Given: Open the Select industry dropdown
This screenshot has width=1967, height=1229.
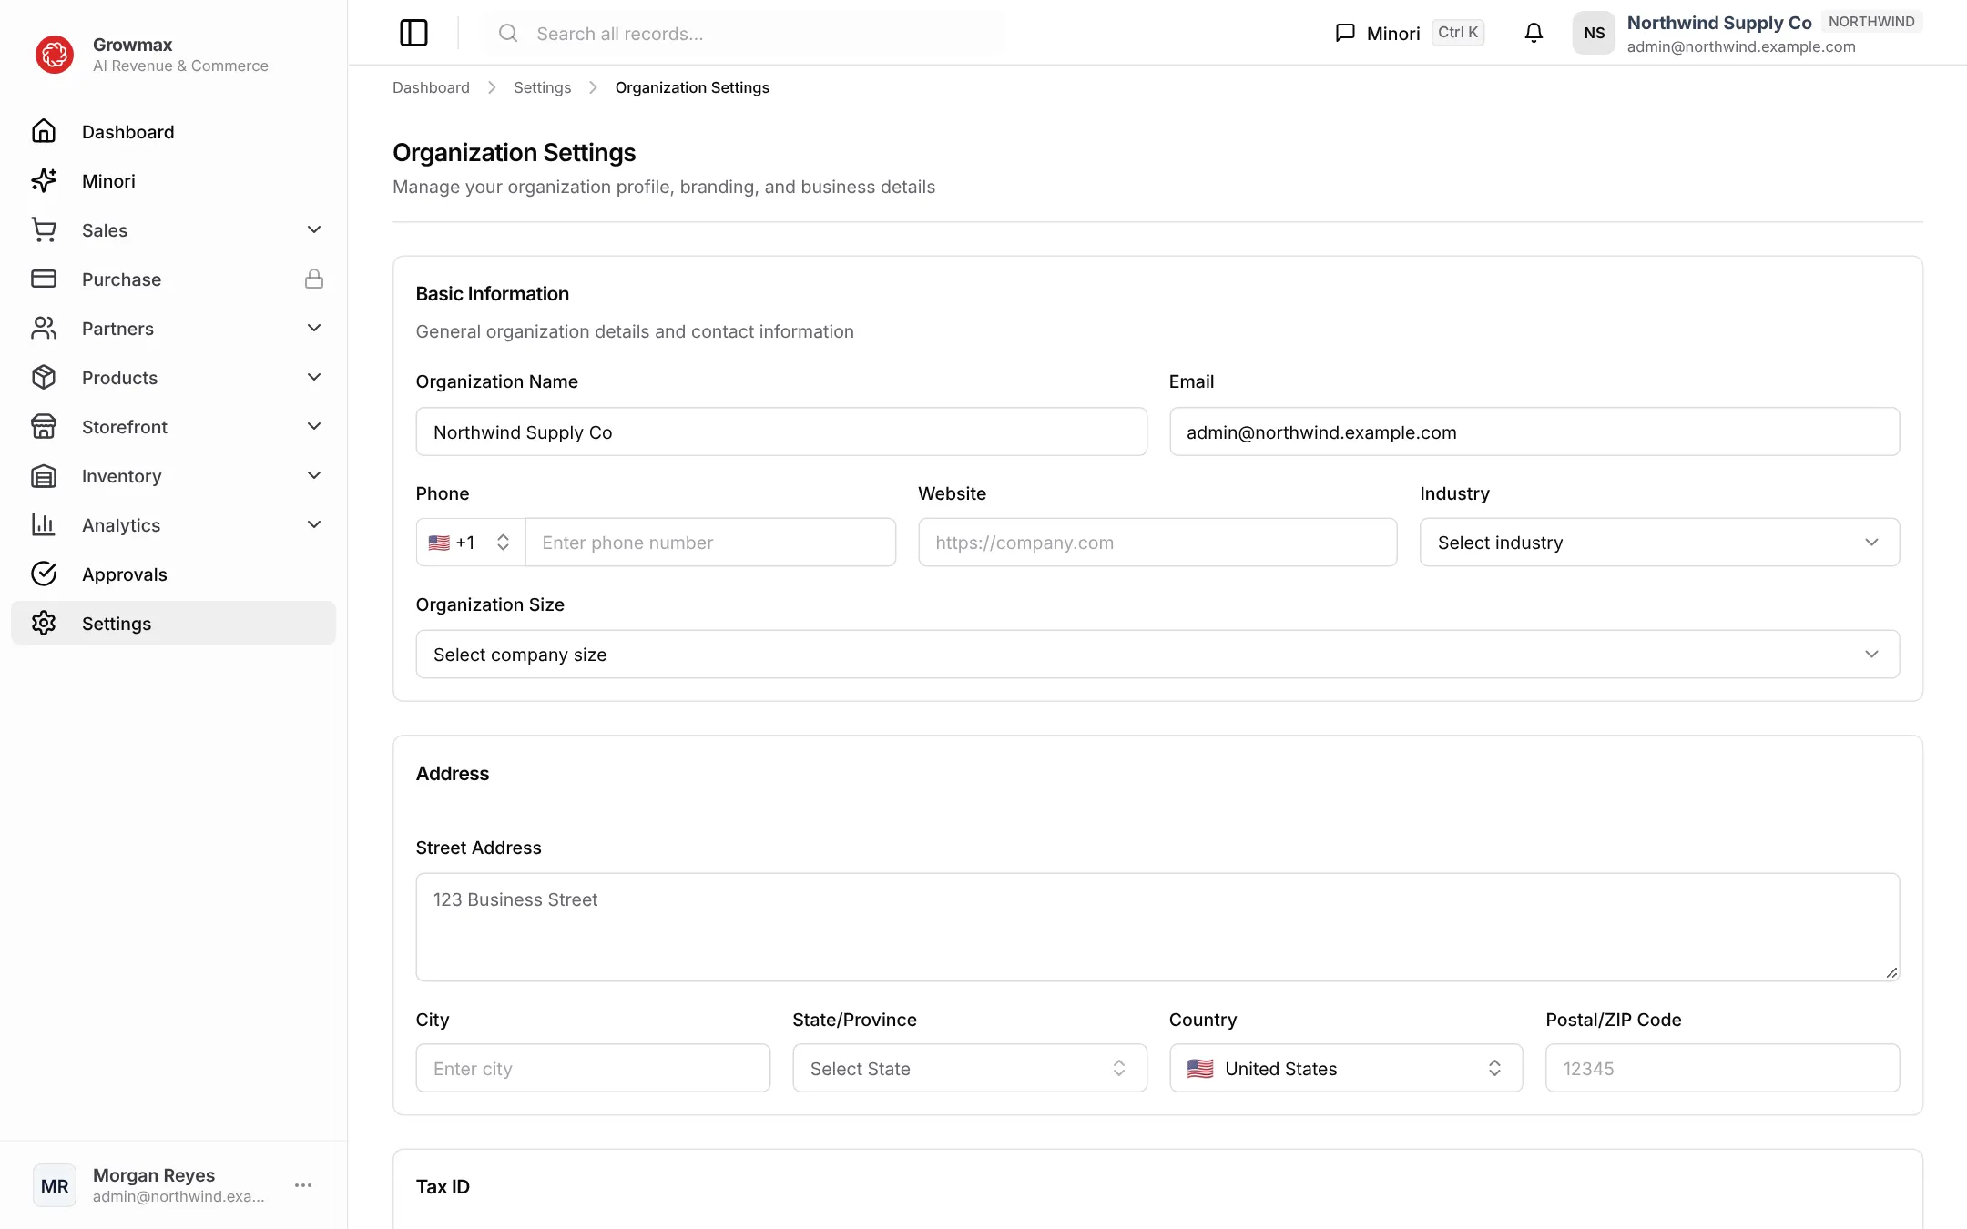Looking at the screenshot, I should point(1659,543).
